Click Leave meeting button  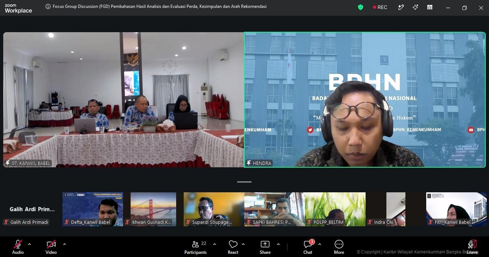[472, 247]
